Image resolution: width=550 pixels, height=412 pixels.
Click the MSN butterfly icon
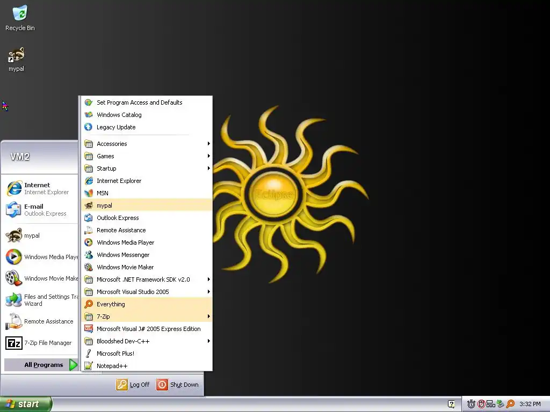pos(89,193)
